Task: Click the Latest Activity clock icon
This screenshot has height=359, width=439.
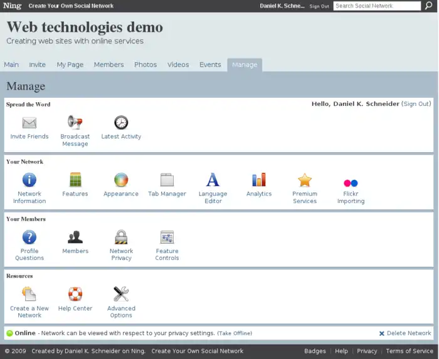Action: [121, 123]
